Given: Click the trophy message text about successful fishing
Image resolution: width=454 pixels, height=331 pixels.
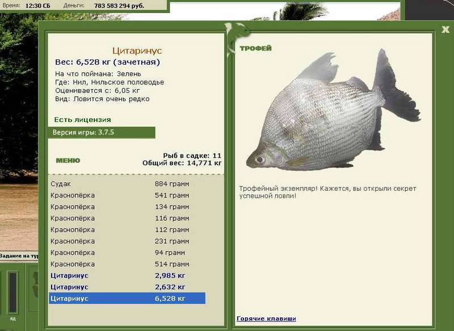Looking at the screenshot, I should click(x=327, y=192).
